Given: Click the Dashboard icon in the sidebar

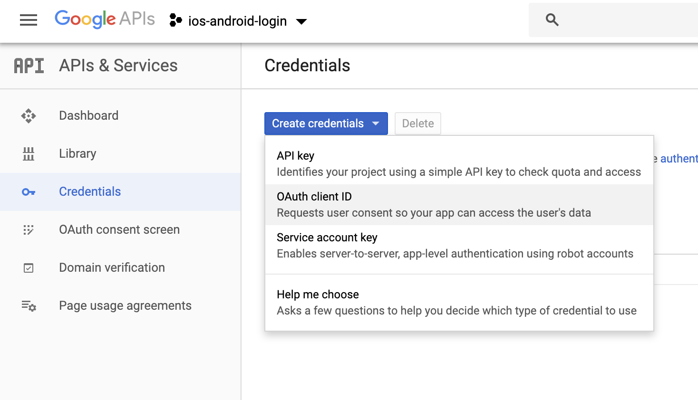Looking at the screenshot, I should (x=29, y=116).
